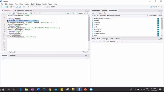View table icon for AdventureWorks2016CTP3 row
Viewport: 164px width, 92px height.
tap(158, 19)
